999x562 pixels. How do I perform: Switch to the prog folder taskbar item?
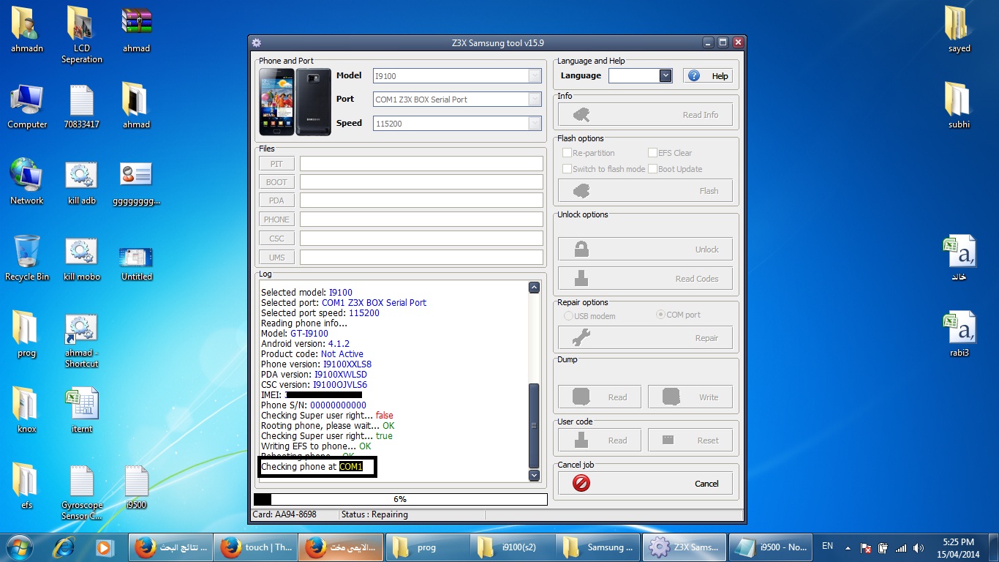coord(428,547)
